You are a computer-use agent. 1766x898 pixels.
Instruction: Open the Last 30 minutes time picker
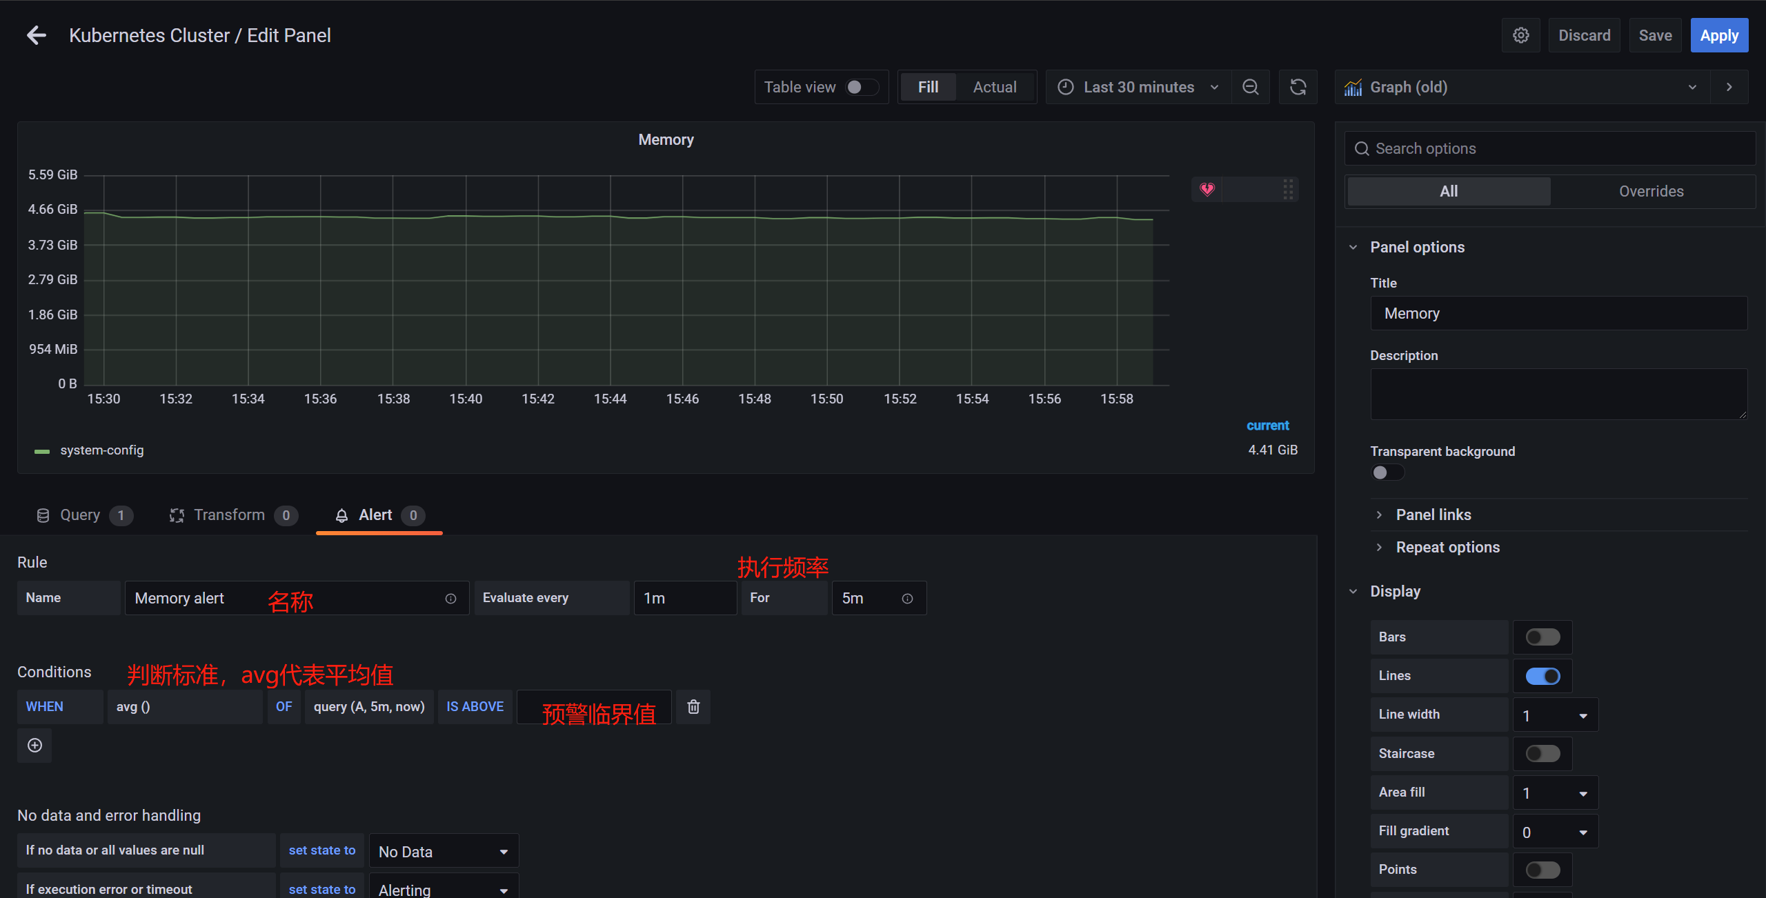tap(1138, 87)
